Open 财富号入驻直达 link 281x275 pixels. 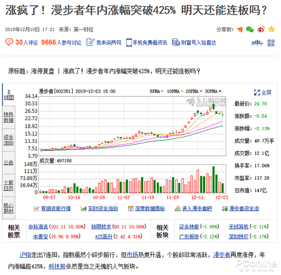coord(198,42)
